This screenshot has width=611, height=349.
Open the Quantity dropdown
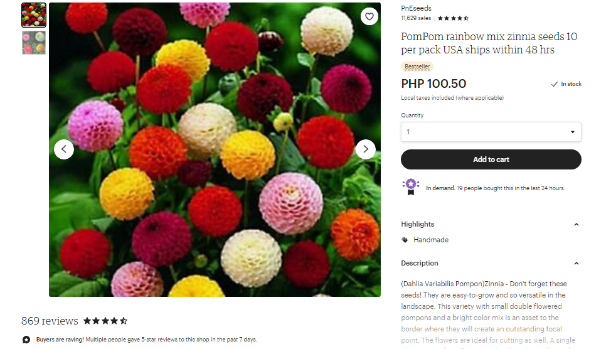(x=491, y=132)
